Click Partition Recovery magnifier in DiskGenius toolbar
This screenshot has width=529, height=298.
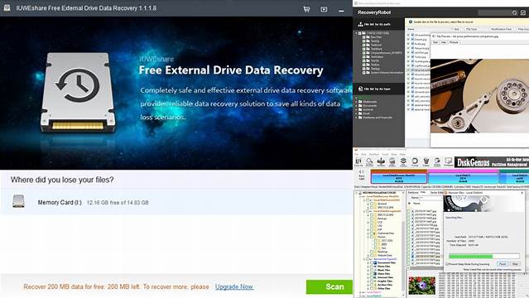point(369,162)
